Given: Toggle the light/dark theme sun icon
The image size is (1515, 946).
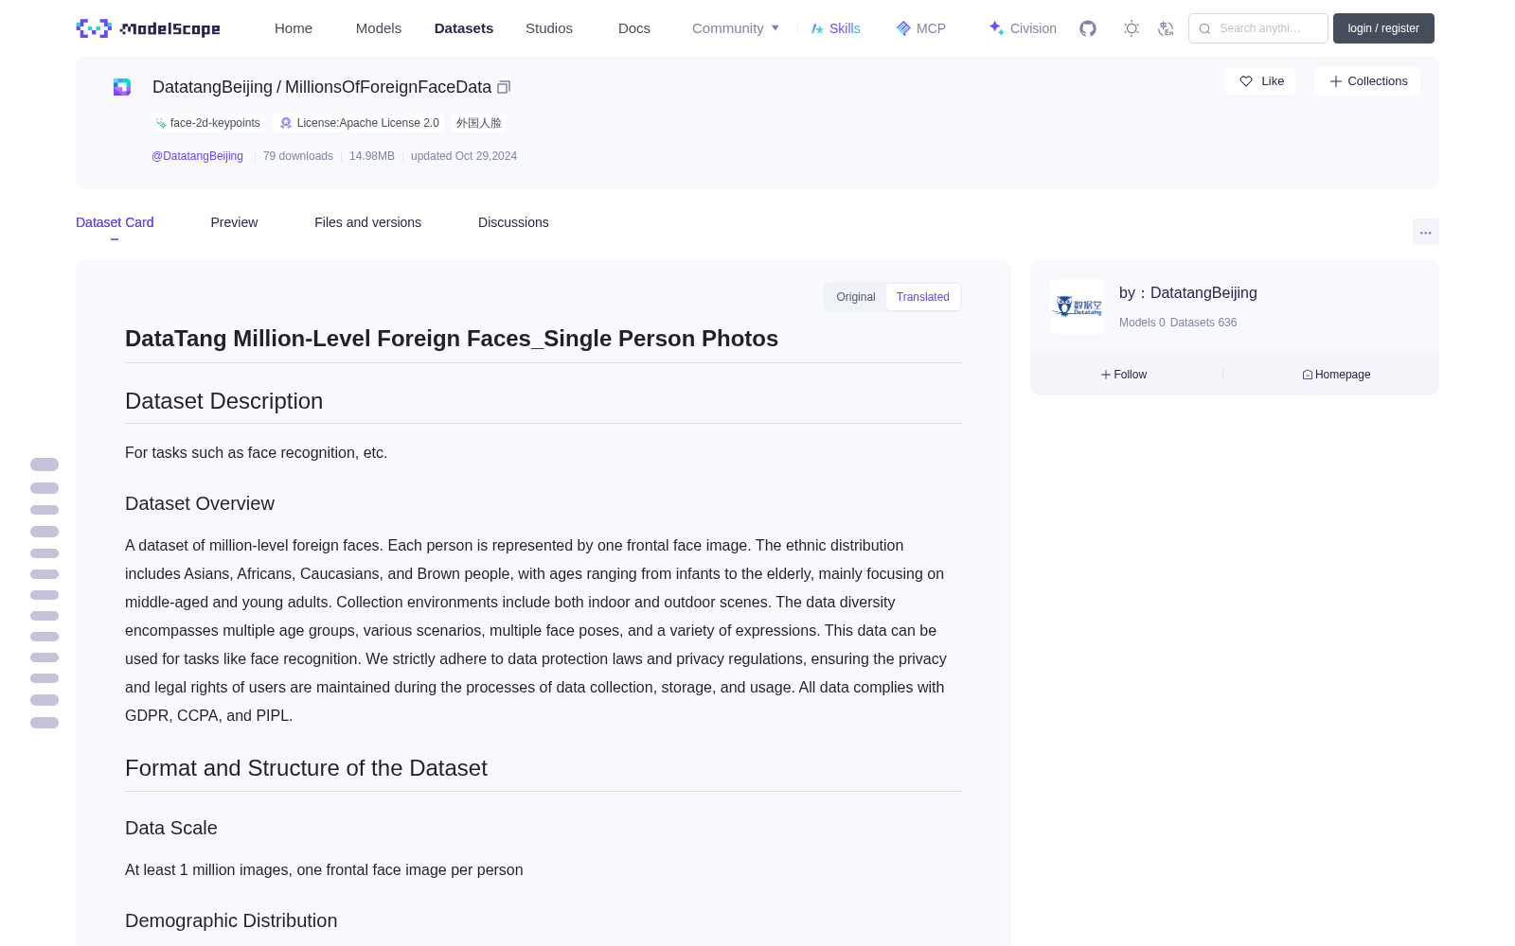Looking at the screenshot, I should (1132, 28).
